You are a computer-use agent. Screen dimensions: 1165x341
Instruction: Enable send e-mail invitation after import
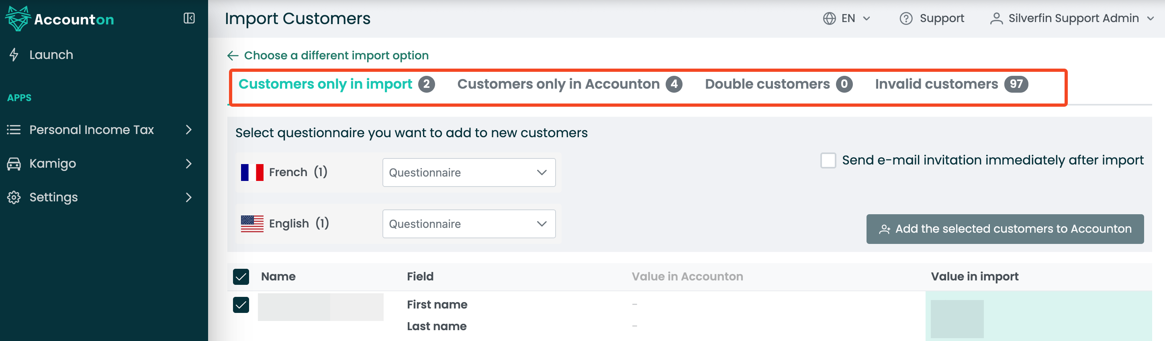point(828,160)
